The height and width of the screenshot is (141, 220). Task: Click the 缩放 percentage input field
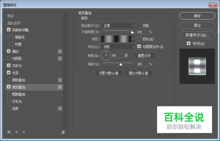142,64
